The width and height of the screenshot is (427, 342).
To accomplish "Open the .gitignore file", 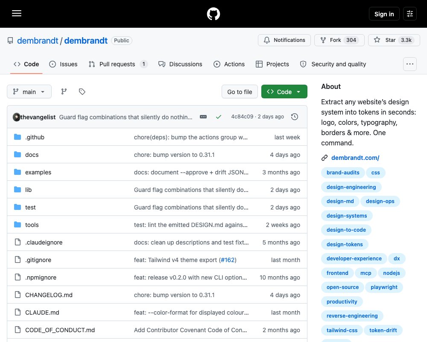I will 38,260.
